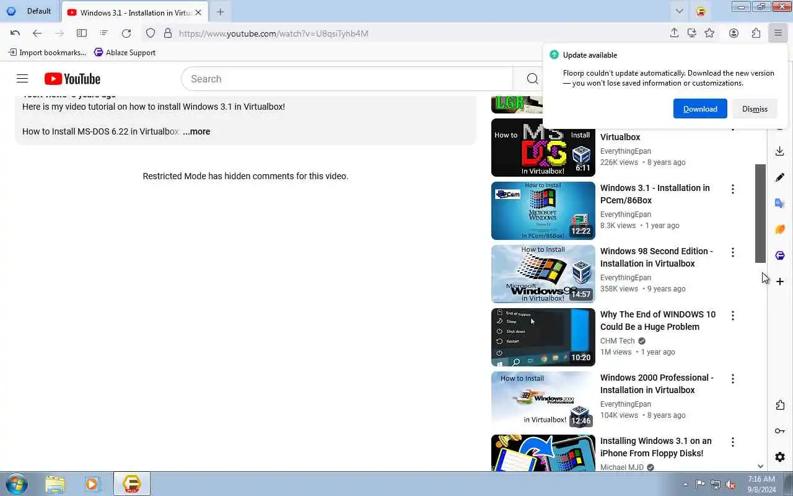
Task: Open sidebar settings gear icon
Action: tap(780, 457)
